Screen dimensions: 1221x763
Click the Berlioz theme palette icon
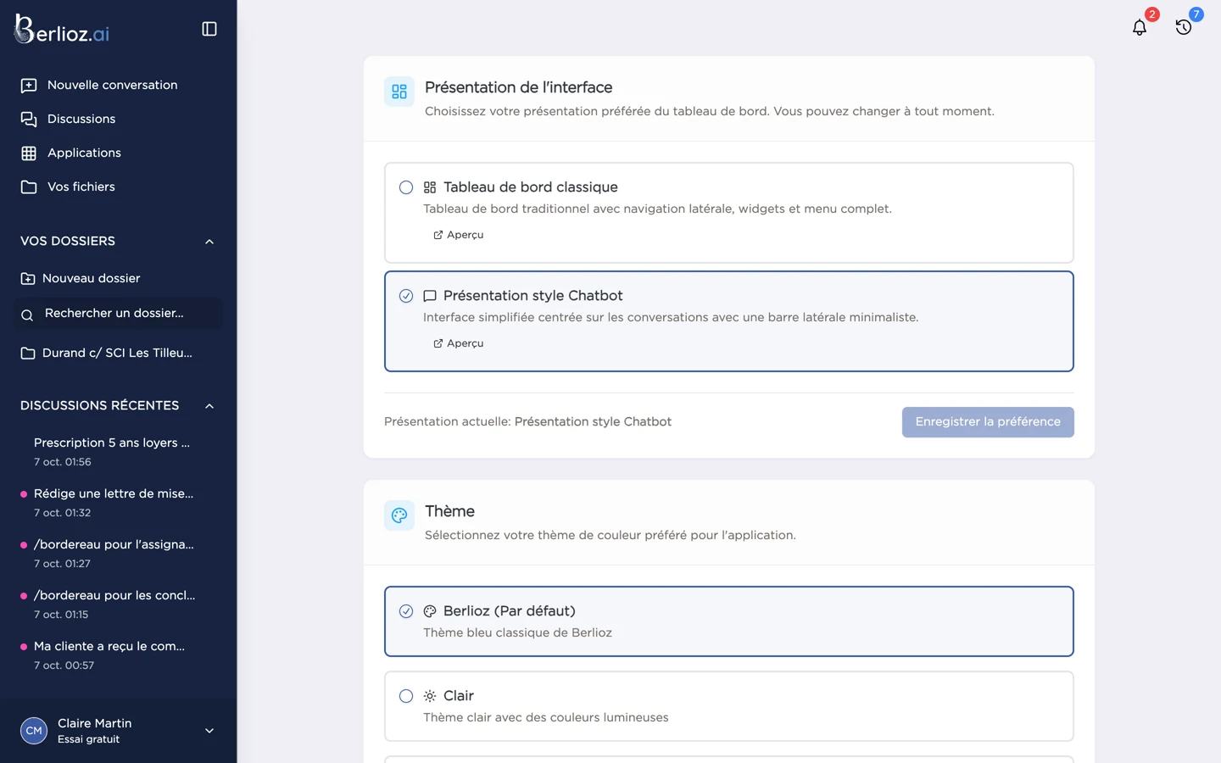[x=430, y=611]
